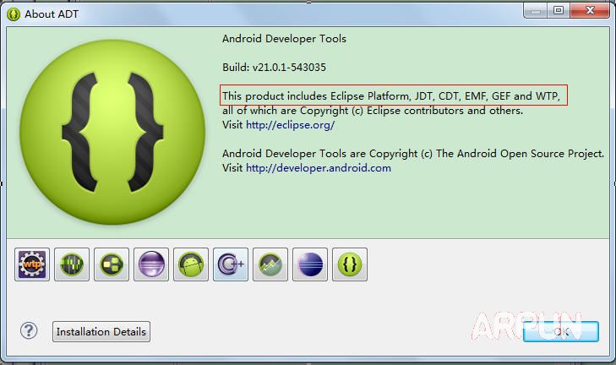This screenshot has width=616, height=365.
Task: Open the http://developer.android.com link
Action: pos(319,168)
